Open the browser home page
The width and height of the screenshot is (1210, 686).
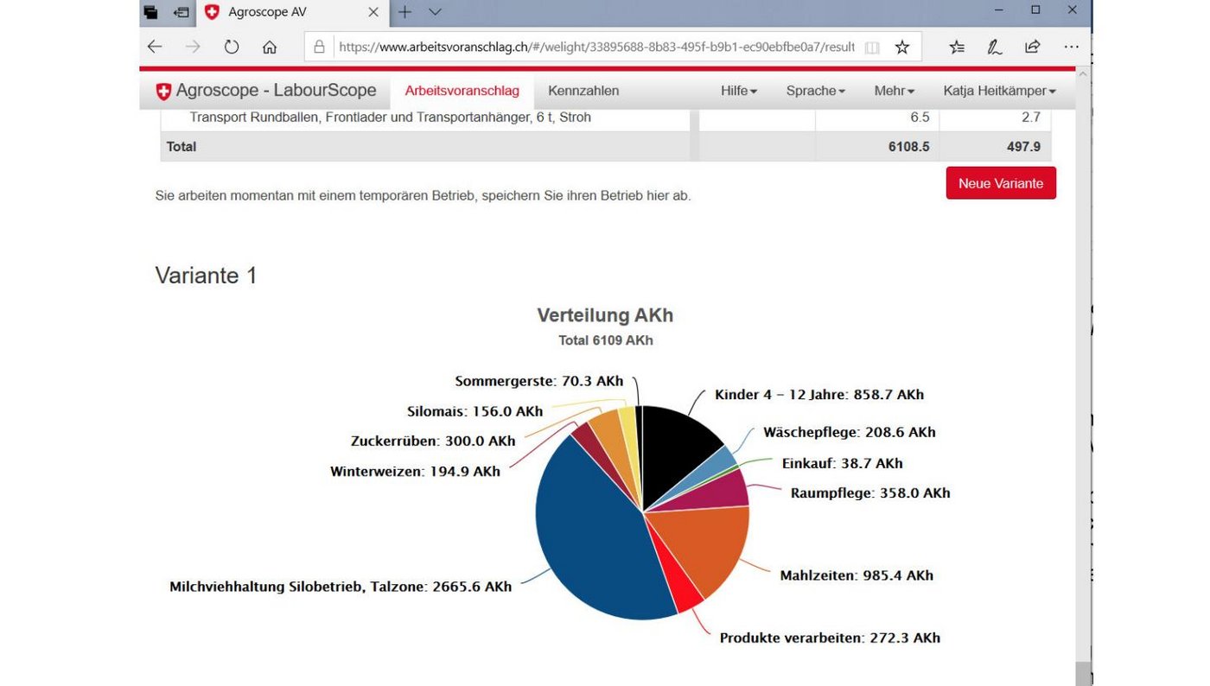(270, 47)
